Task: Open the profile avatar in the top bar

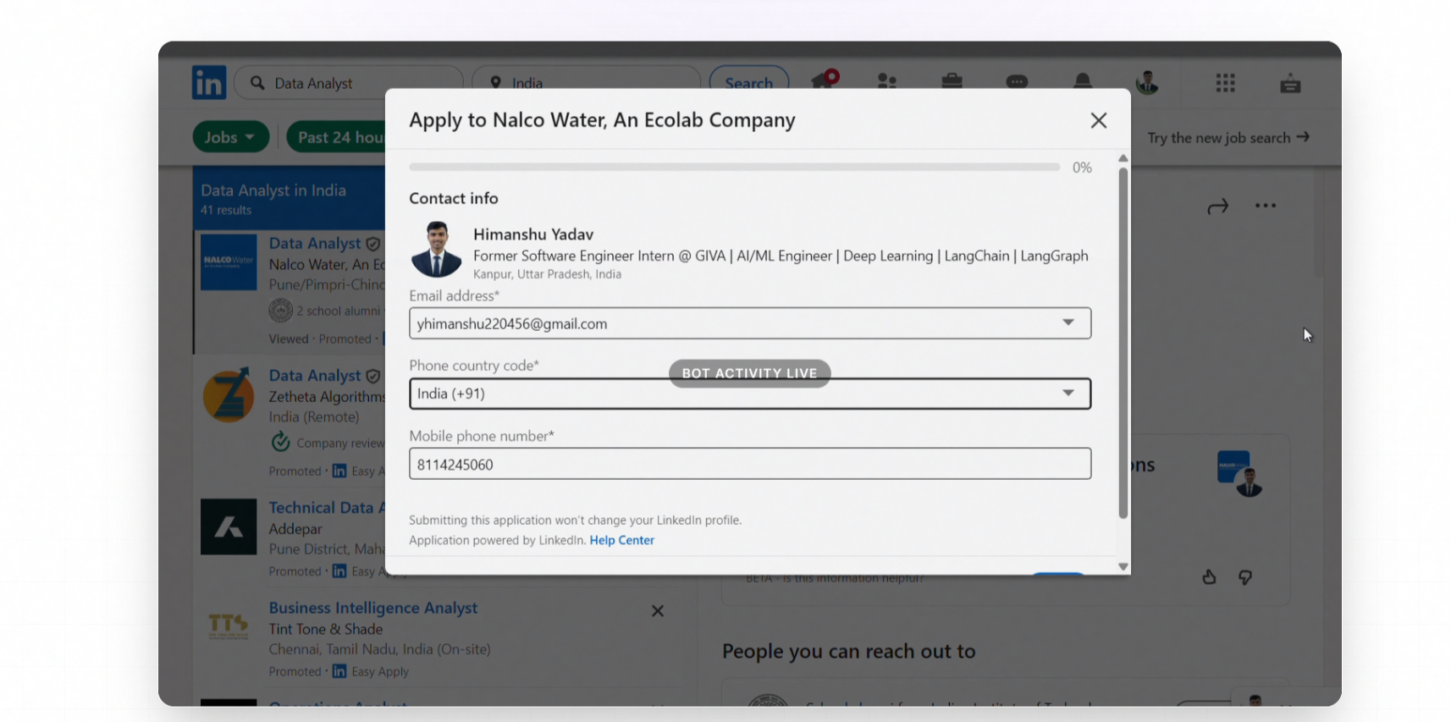Action: coord(1147,82)
